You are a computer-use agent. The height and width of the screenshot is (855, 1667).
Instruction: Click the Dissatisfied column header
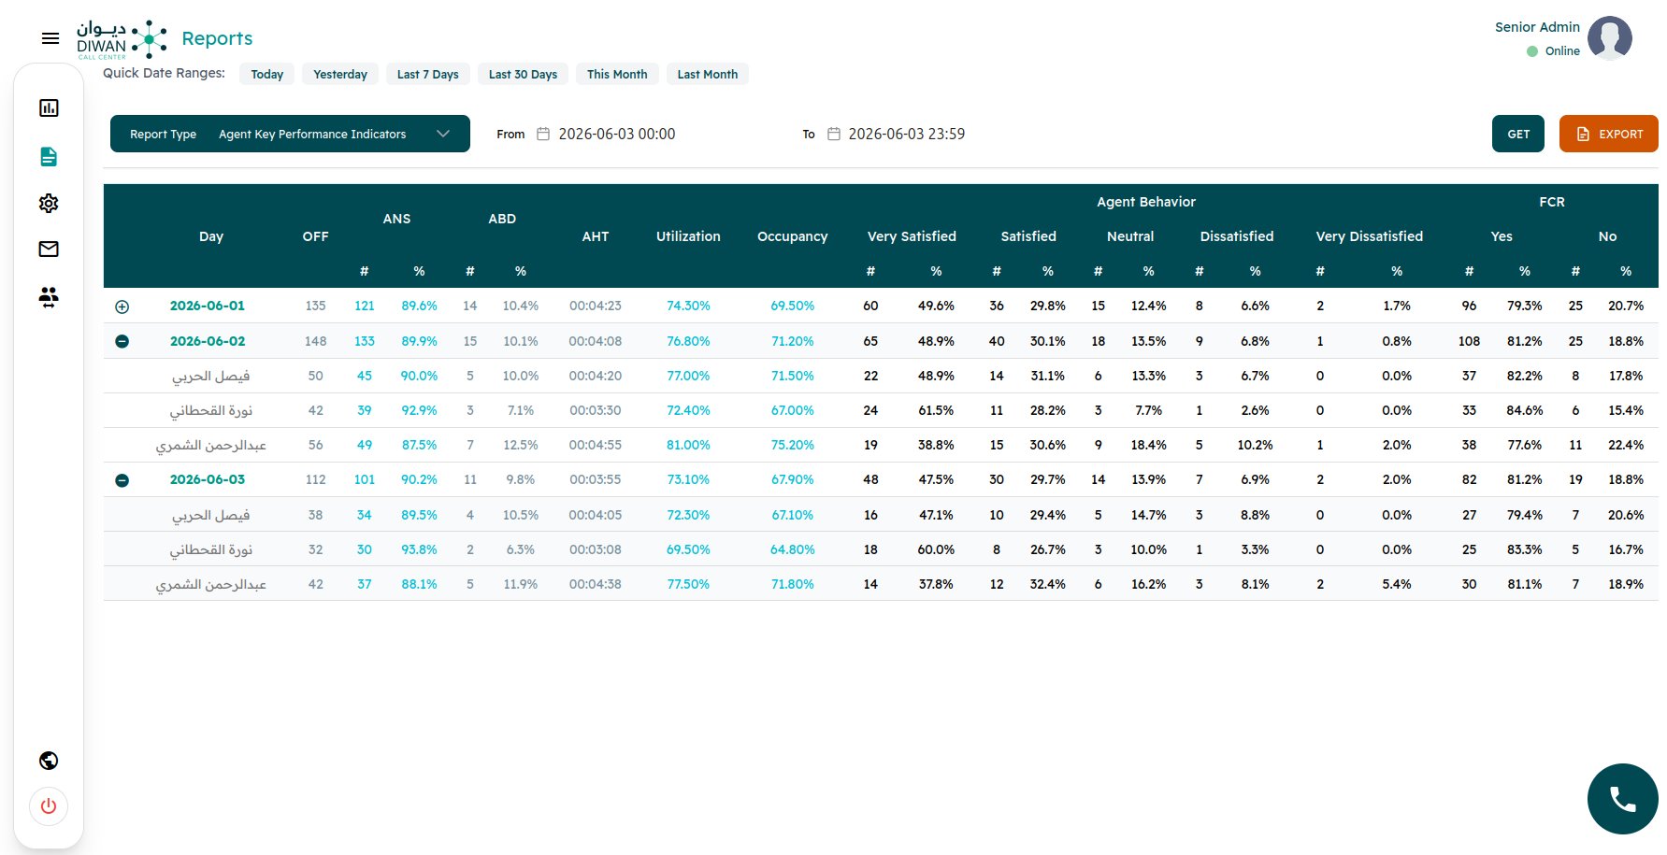(1237, 236)
